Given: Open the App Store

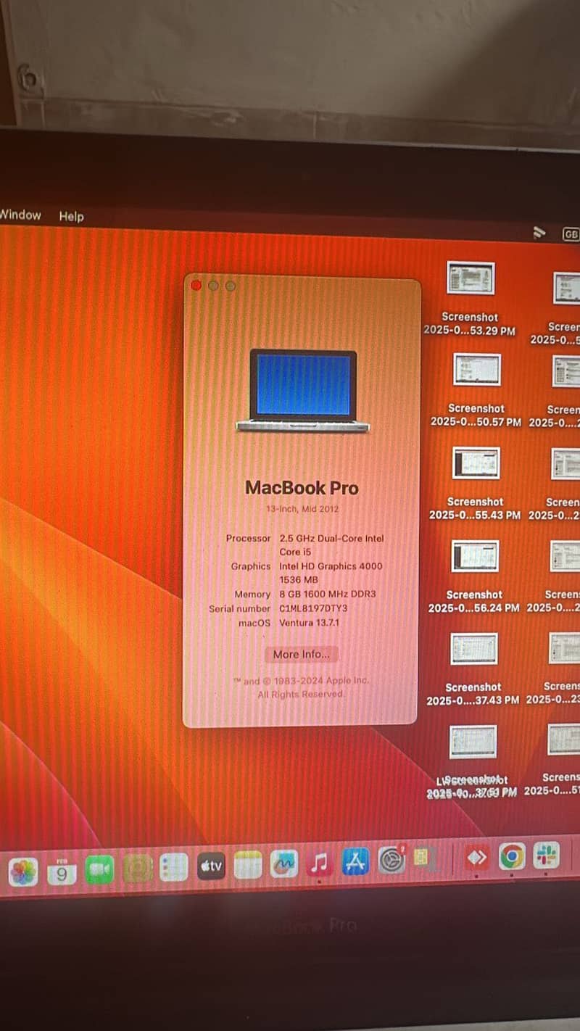Looking at the screenshot, I should click(355, 861).
